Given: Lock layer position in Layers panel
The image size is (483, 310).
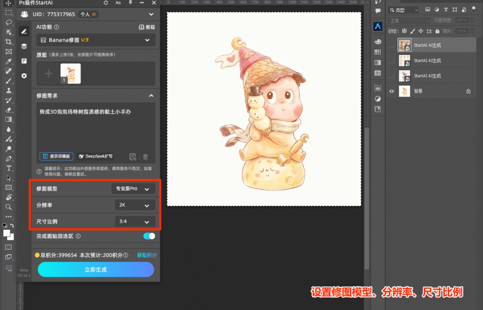Looking at the screenshot, I should click(420, 31).
